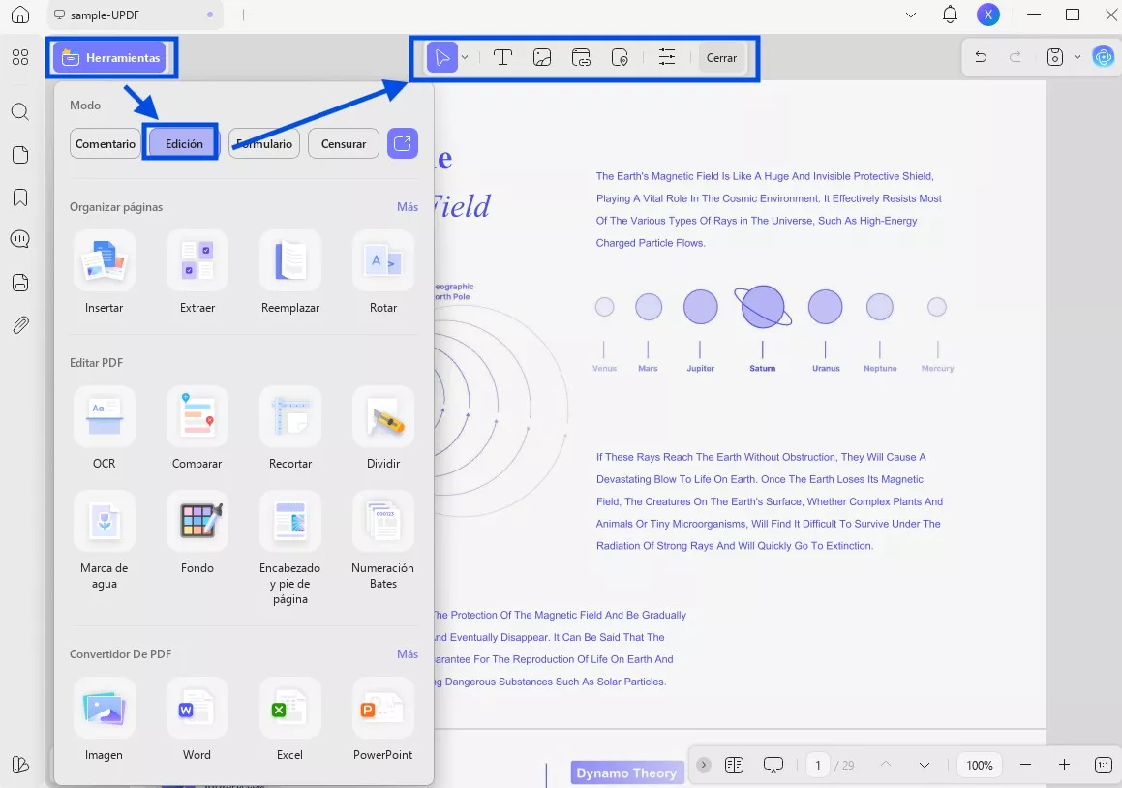Open the bookmarks sidebar icon
Screen dimensions: 1122x788
pos(20,197)
